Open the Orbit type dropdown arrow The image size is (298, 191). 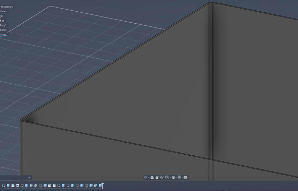point(149,177)
